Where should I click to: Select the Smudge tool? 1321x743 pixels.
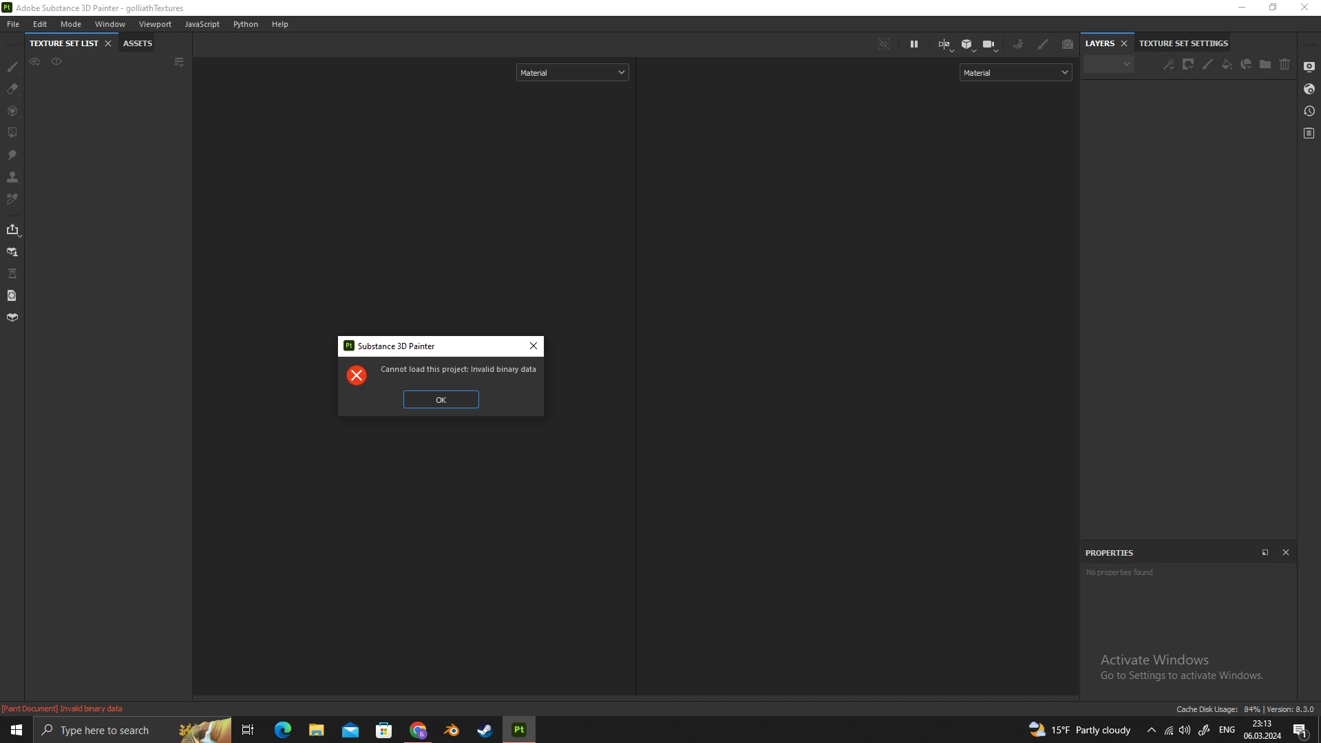pyautogui.click(x=12, y=155)
